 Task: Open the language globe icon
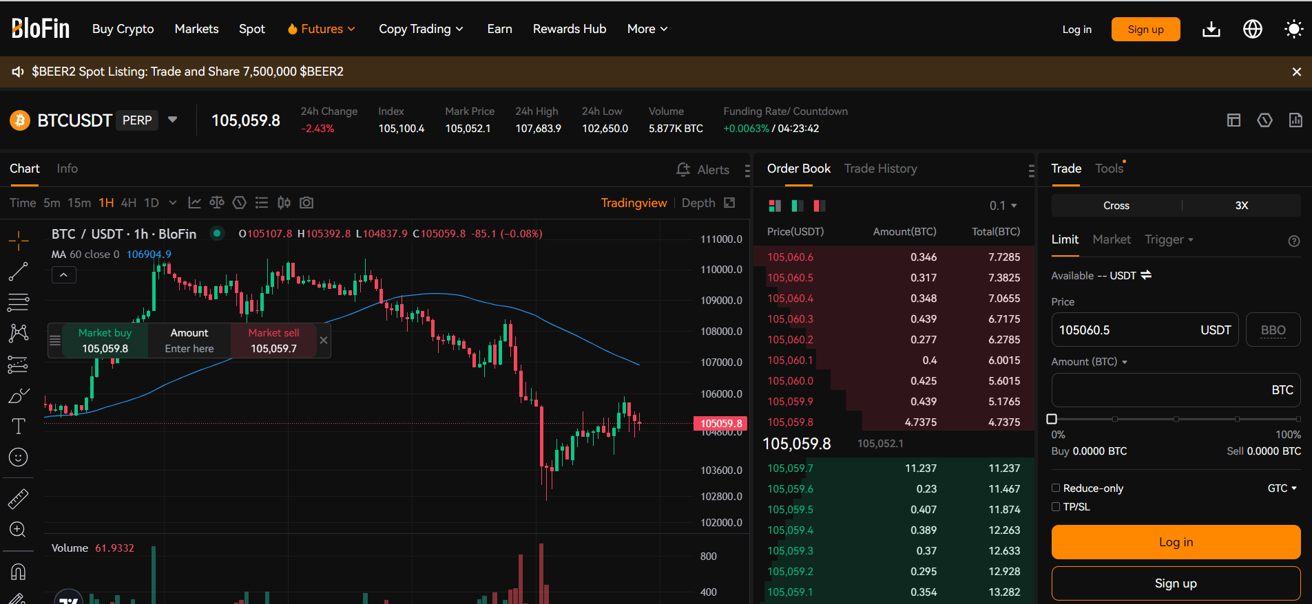tap(1253, 29)
